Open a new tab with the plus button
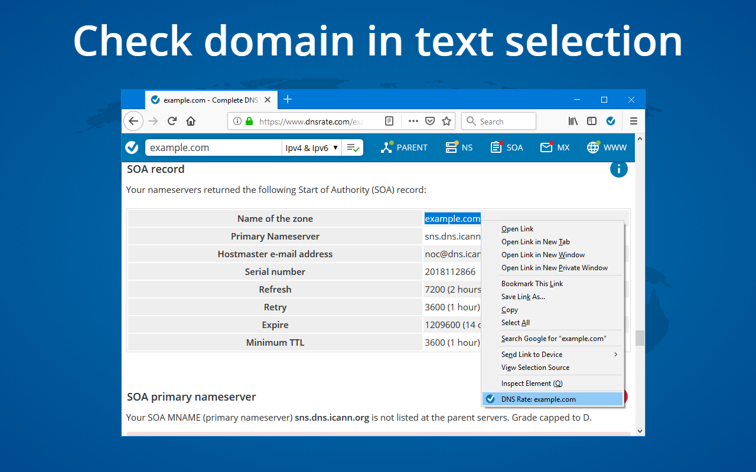 pyautogui.click(x=288, y=99)
